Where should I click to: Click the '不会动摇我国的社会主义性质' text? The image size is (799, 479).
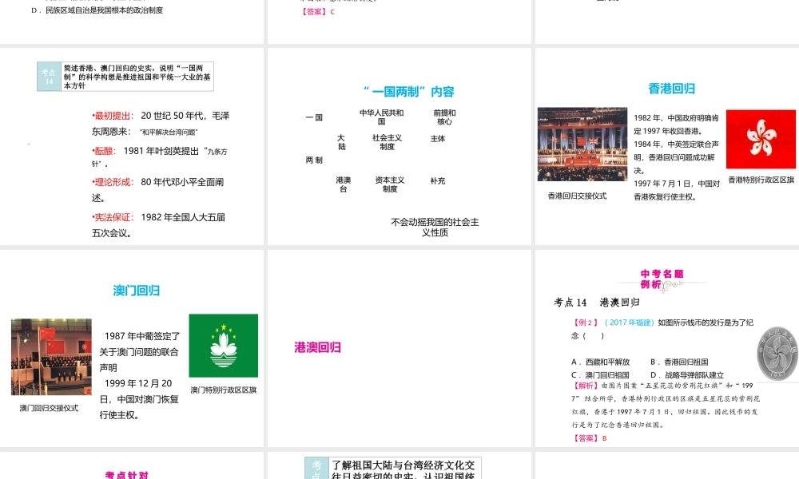[x=435, y=227]
